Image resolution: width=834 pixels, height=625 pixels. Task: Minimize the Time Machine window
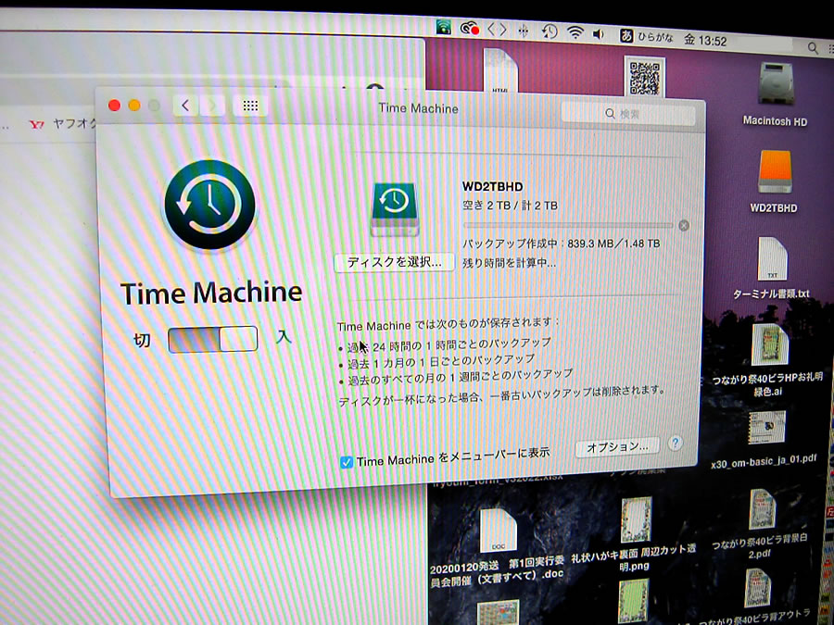[x=134, y=106]
